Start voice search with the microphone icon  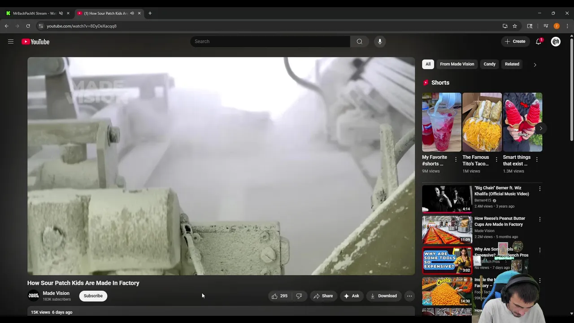tap(380, 41)
